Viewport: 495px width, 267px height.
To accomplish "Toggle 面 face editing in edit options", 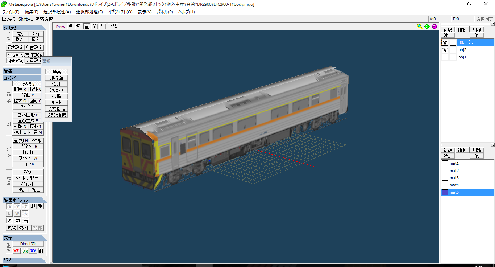I will [25, 221].
